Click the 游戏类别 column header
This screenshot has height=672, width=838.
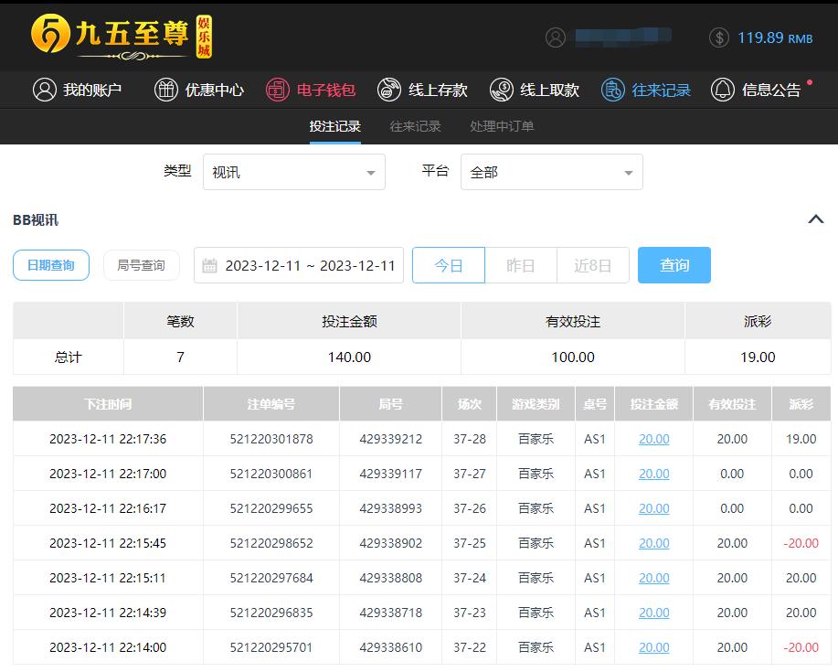(536, 404)
